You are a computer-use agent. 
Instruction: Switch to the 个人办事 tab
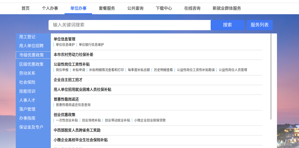tap(50, 8)
